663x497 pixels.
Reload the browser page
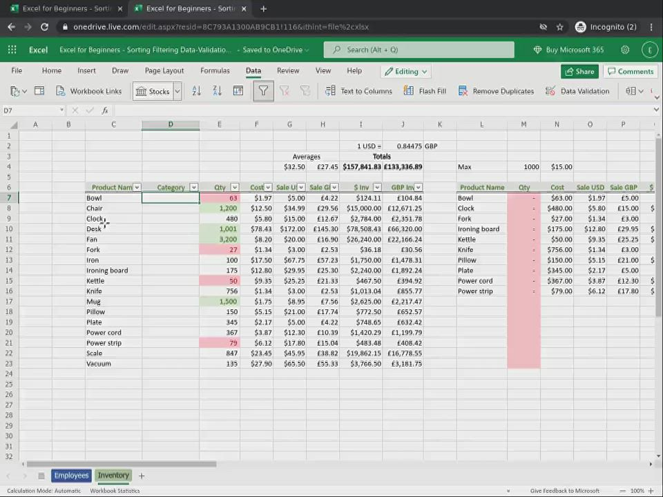[44, 27]
